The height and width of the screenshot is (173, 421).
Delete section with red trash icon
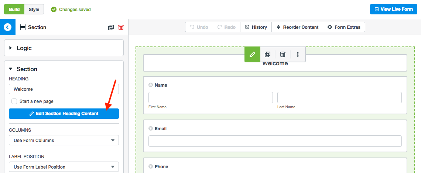click(121, 27)
